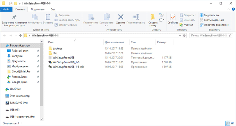
Task: Click the Delete red X icon
Action: tap(121, 17)
